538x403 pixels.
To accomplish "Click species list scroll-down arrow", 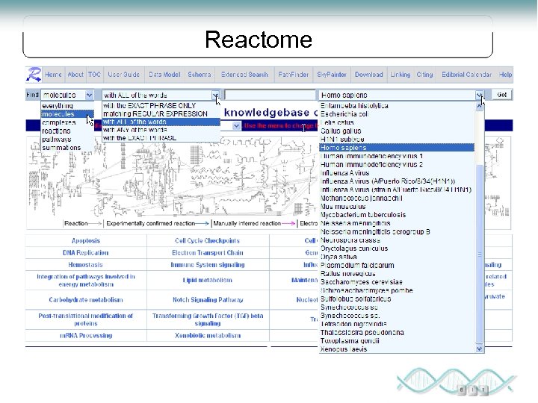I will pos(479,349).
